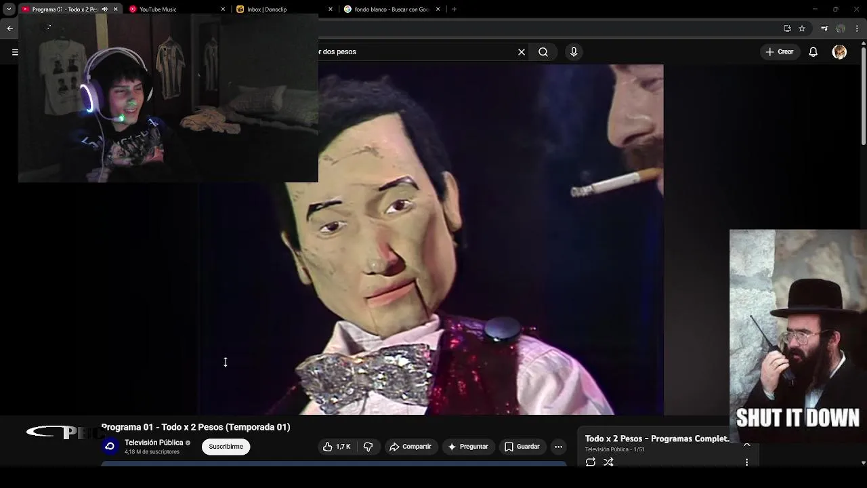867x488 pixels.
Task: Dislike the video with thumbs-down
Action: click(368, 447)
